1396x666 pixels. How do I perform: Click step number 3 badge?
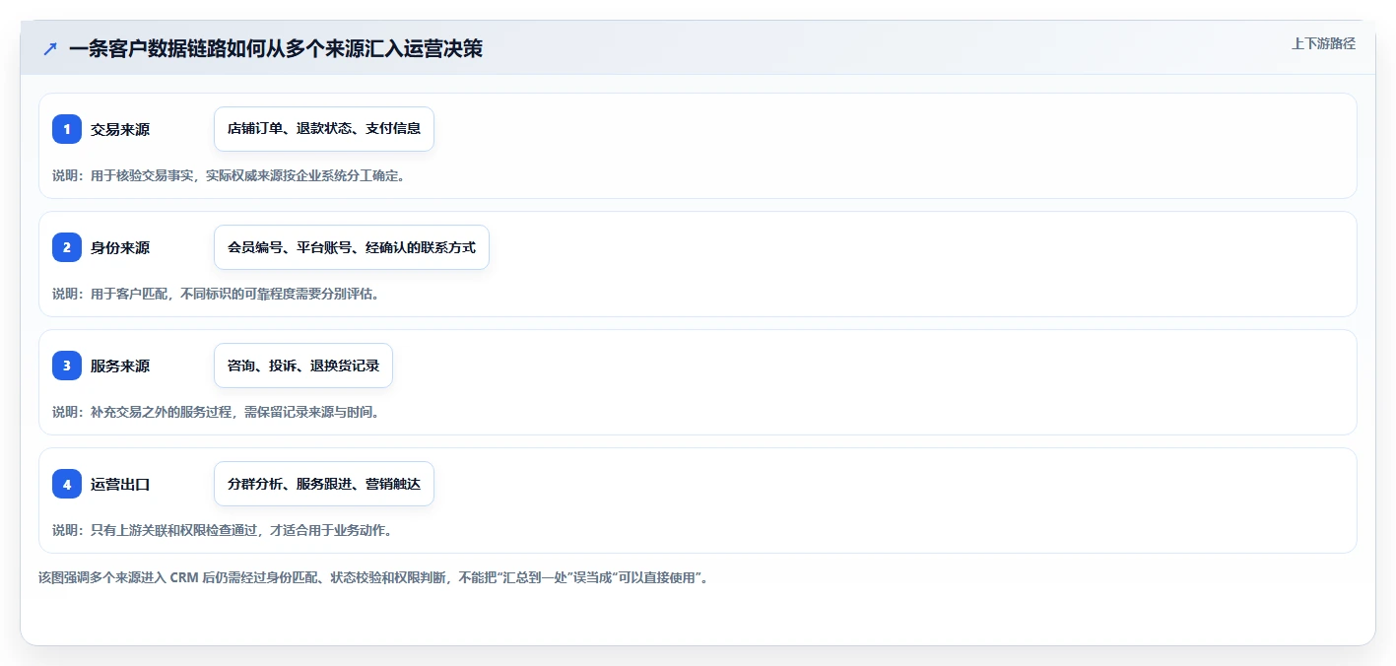tap(67, 366)
